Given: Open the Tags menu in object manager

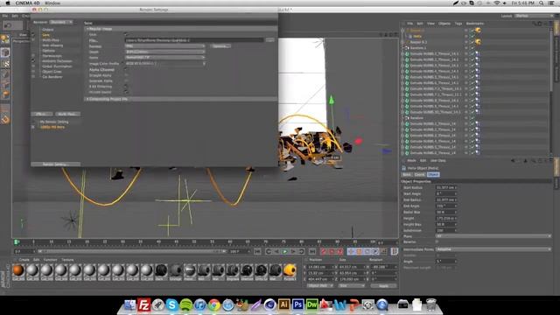Looking at the screenshot, I should click(x=458, y=24).
